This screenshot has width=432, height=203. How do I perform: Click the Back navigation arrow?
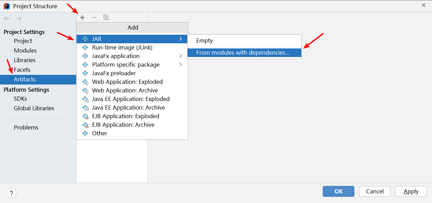point(7,19)
